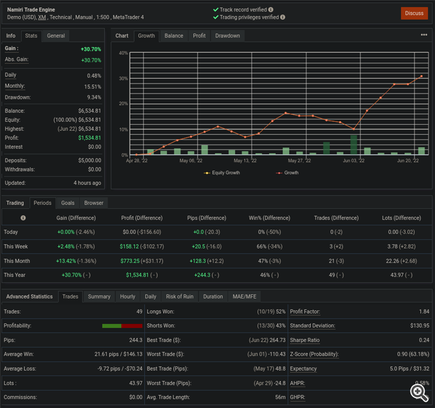The image size is (435, 408).
Task: Click the Track record verified info icon
Action: 271,10
